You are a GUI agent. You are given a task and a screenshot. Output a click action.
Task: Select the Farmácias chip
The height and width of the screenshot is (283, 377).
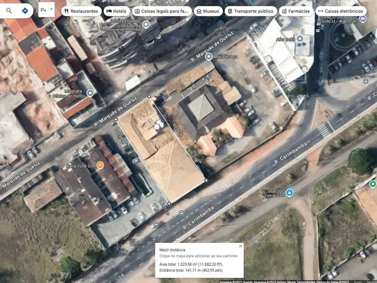(x=296, y=11)
